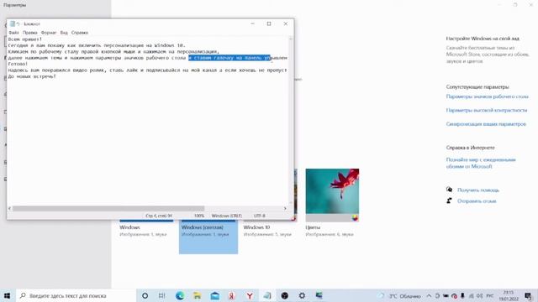Screen dimensions: 538x302
Task: Open the taskbar clock and calendar
Action: tap(509, 296)
